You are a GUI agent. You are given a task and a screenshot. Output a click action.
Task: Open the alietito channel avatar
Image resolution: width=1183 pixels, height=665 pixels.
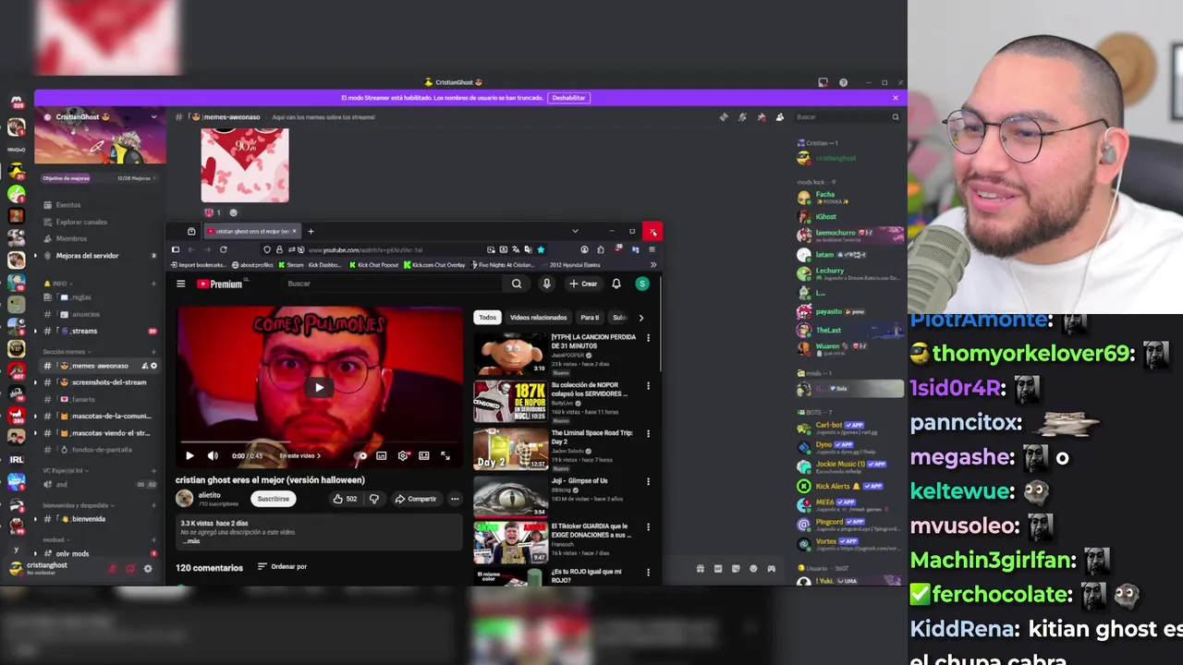(x=185, y=499)
